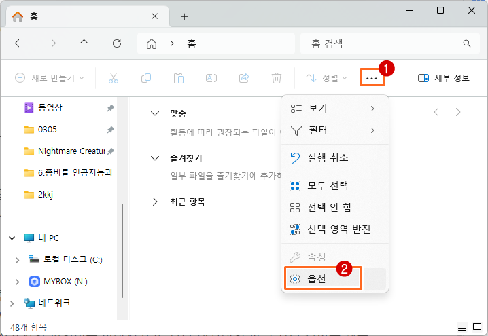Click next arrow in 맞춤 section

[x=458, y=112]
